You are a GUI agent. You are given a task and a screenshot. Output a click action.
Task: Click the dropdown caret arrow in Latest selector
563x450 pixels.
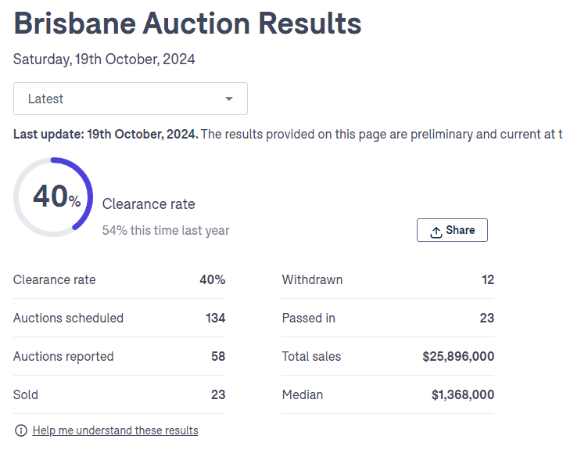[229, 99]
